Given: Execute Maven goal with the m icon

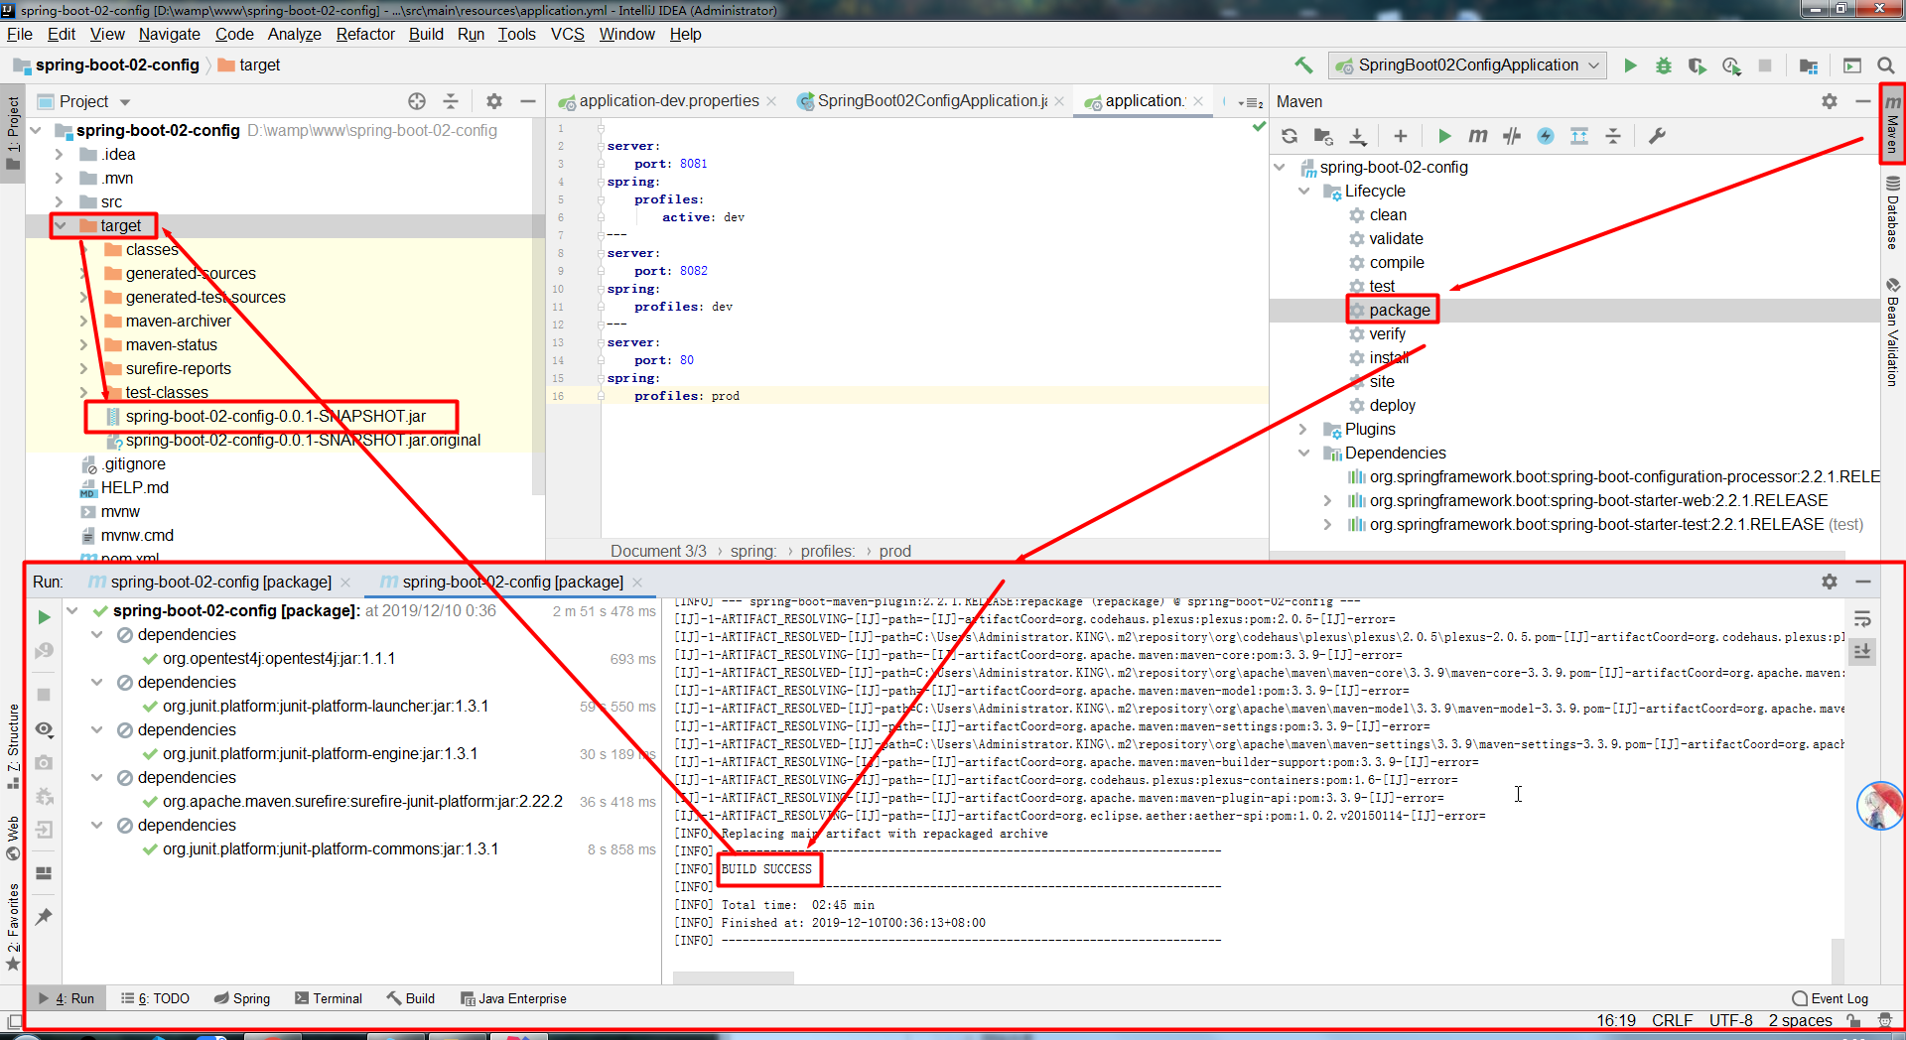Looking at the screenshot, I should tap(1478, 136).
